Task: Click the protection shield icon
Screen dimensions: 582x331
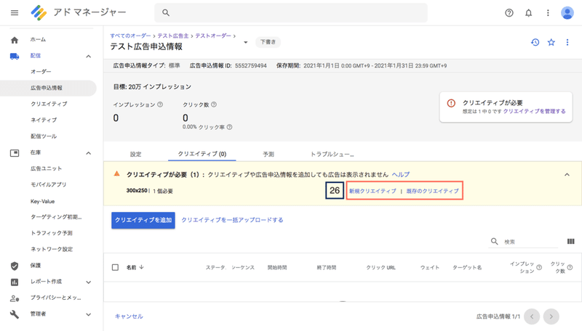Action: [15, 266]
